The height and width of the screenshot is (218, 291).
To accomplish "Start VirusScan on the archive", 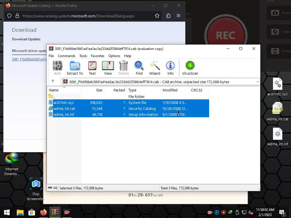I will [x=190, y=68].
